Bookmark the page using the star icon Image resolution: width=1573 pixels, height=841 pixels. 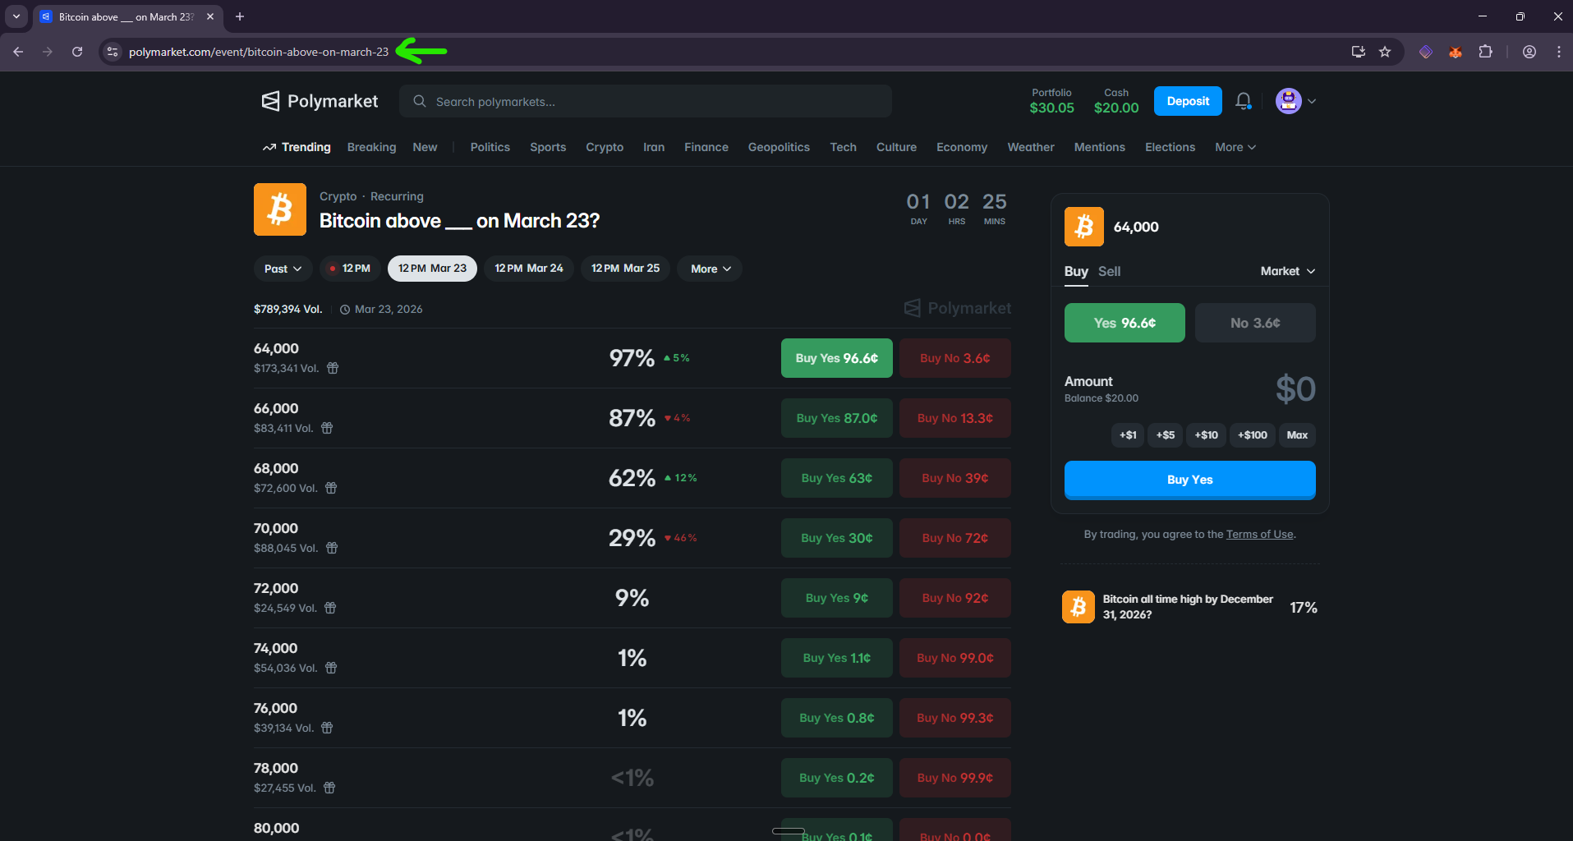(1385, 51)
